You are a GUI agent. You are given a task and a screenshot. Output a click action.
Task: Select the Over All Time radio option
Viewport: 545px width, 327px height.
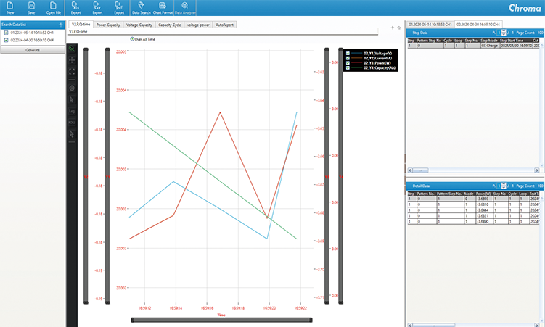point(132,38)
